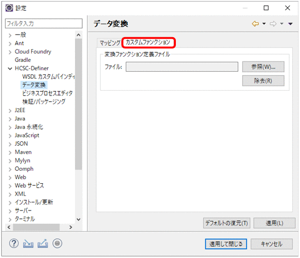Click the back navigation arrow icon
Image resolution: width=300 pixels, height=258 pixels.
click(x=256, y=24)
